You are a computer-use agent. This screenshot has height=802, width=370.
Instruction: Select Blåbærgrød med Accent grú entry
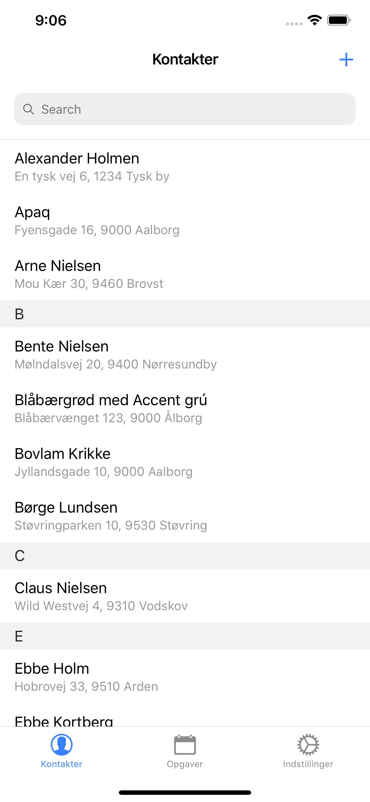(x=185, y=408)
